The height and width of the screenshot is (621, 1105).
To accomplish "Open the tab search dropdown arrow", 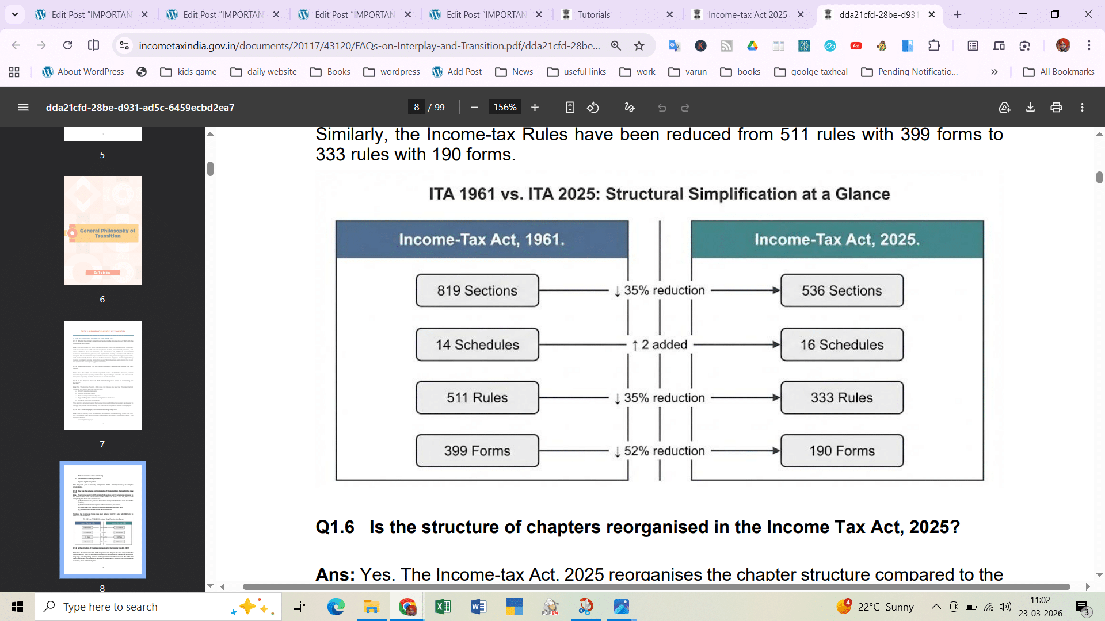I will pos(15,14).
